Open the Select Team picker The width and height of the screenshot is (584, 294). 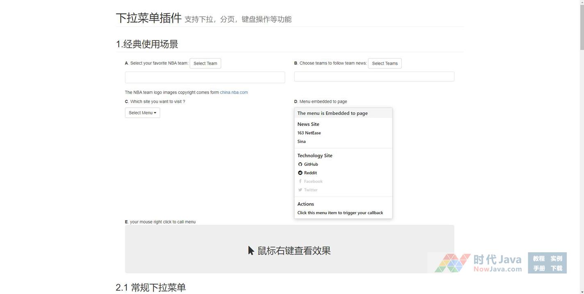[x=205, y=63]
